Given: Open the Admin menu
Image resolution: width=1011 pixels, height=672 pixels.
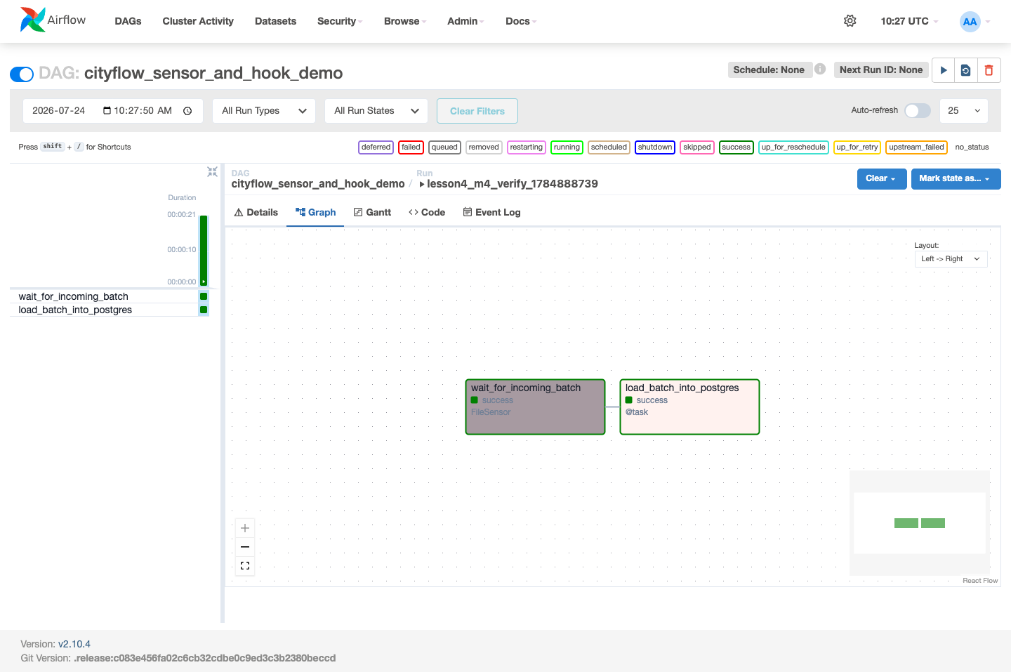Looking at the screenshot, I should point(465,21).
